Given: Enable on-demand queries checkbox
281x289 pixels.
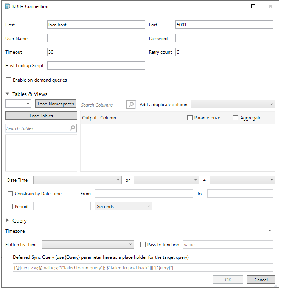Looking at the screenshot, I should coord(8,80).
